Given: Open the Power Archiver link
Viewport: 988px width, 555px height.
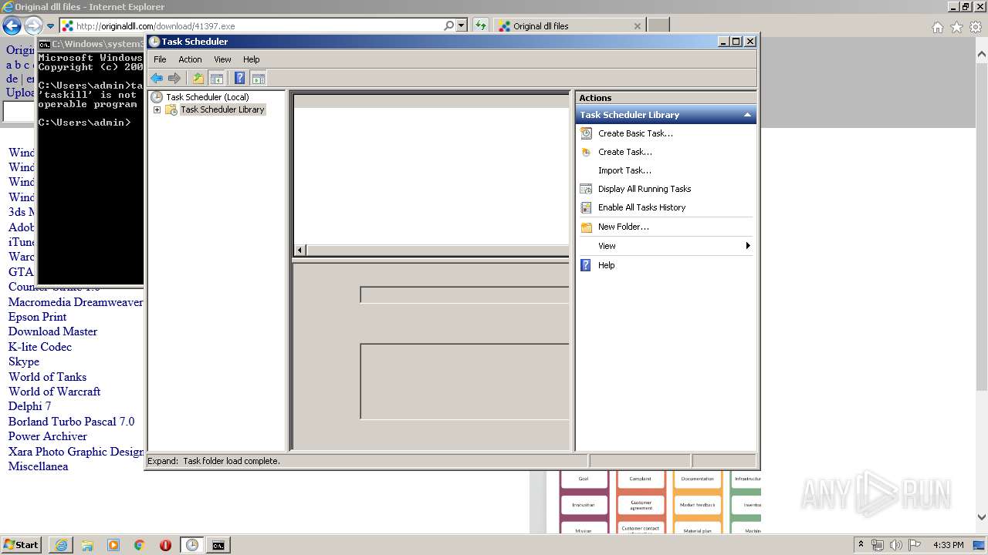Looking at the screenshot, I should pos(48,436).
